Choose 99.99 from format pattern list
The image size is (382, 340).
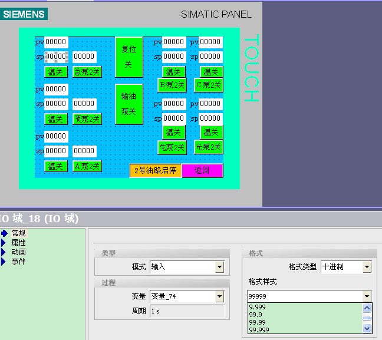257,322
